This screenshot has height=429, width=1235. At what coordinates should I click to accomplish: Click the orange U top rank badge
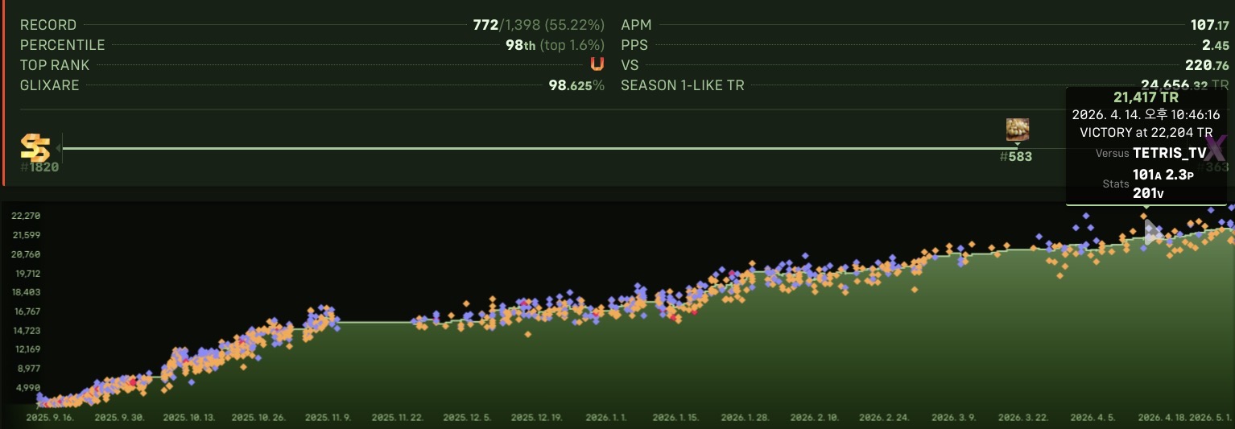597,65
